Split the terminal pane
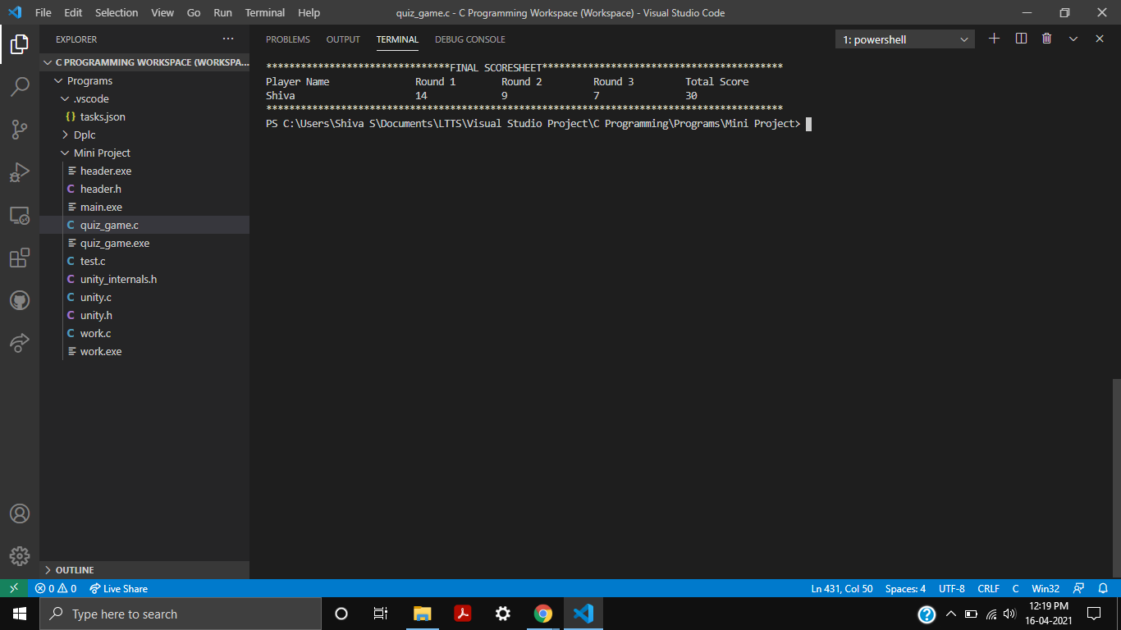 pos(1020,38)
